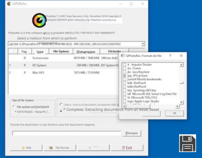
Task: Click the Formati dei file dialog icon
Action: 123,56
